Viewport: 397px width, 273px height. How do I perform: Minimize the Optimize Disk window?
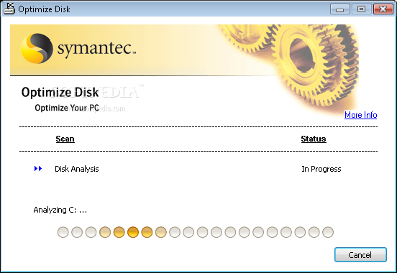pos(340,9)
